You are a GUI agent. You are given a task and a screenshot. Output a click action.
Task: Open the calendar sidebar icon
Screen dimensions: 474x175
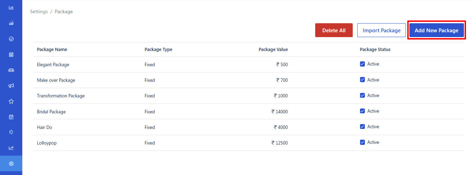11,54
